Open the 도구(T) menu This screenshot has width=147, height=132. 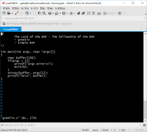34,9
